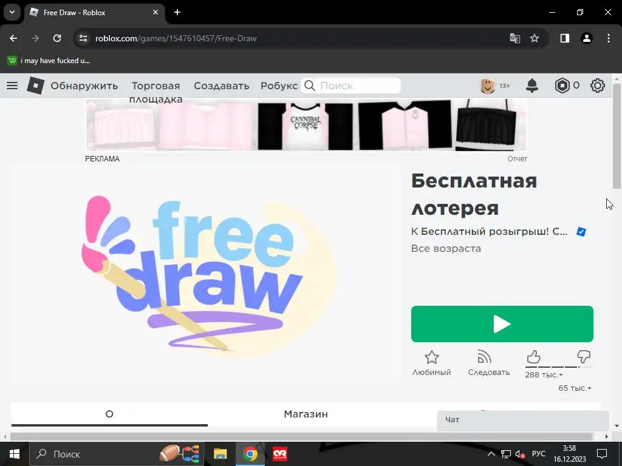This screenshot has height=466, width=622.
Task: Go back with the browser back arrow
Action: pos(13,38)
